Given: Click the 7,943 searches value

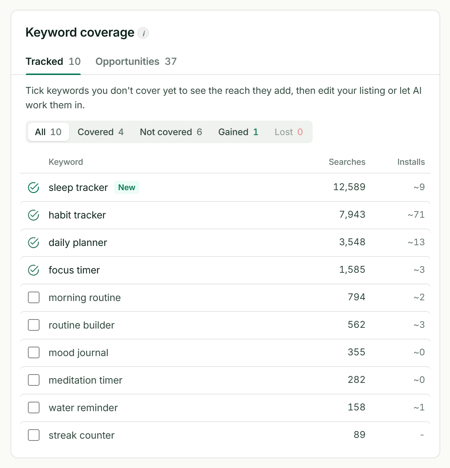Looking at the screenshot, I should pos(352,214).
